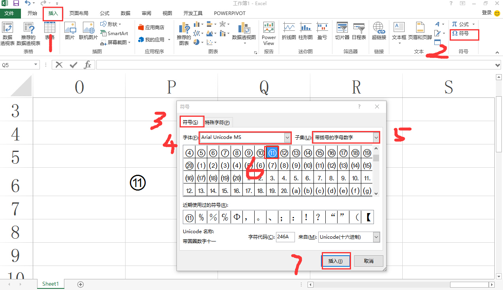This screenshot has height=290, width=503.
Task: Insert a Column sparkline (柱形图)
Action: tap(306, 31)
